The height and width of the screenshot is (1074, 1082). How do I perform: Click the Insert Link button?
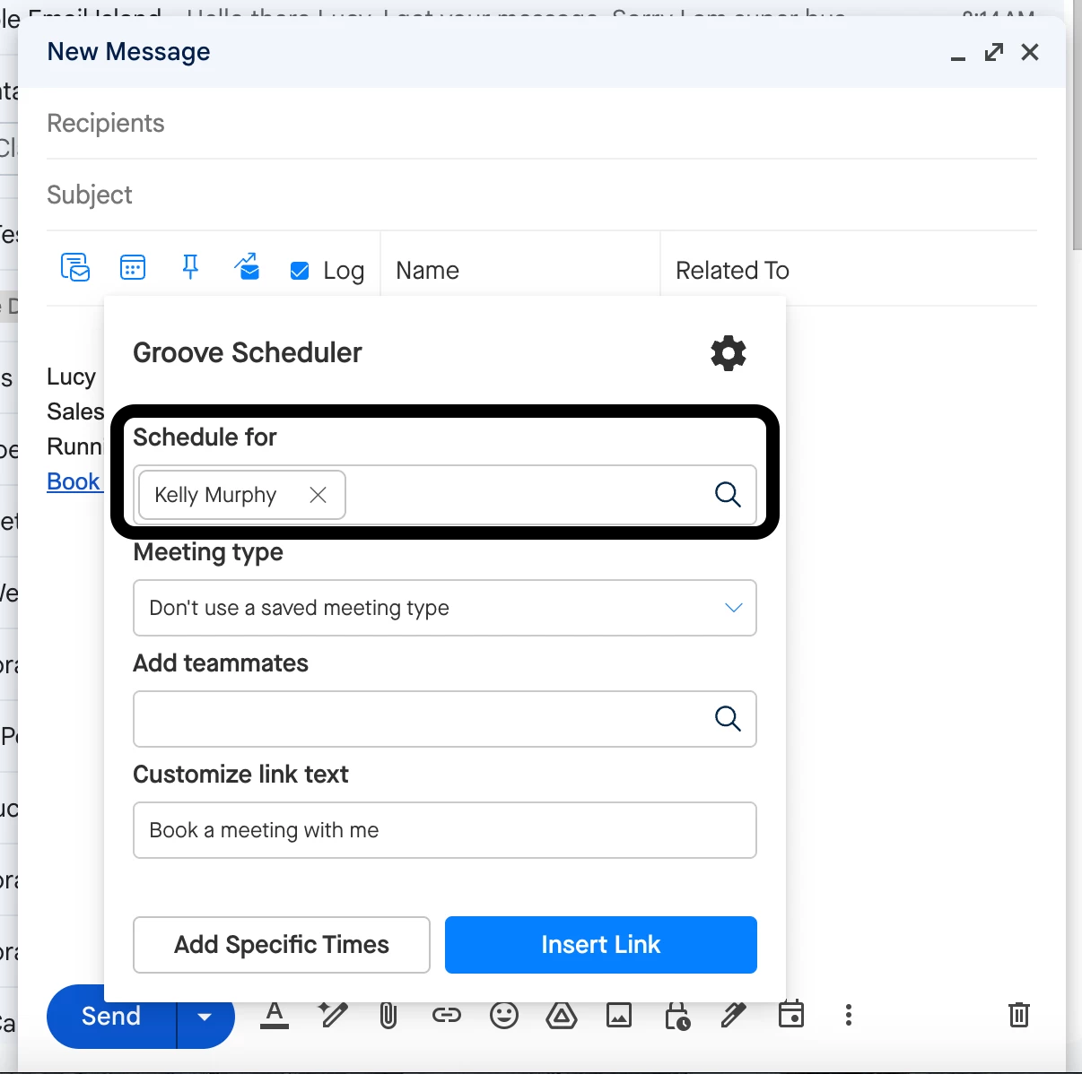coord(601,945)
